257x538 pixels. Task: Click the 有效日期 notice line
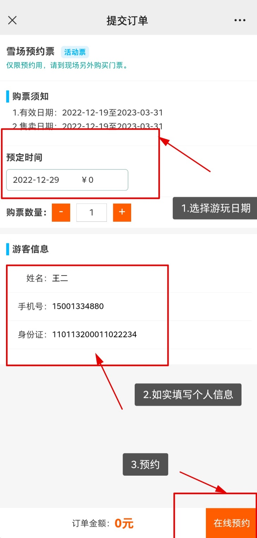88,113
